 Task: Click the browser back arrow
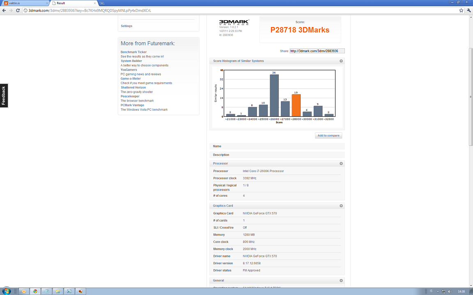(x=4, y=10)
